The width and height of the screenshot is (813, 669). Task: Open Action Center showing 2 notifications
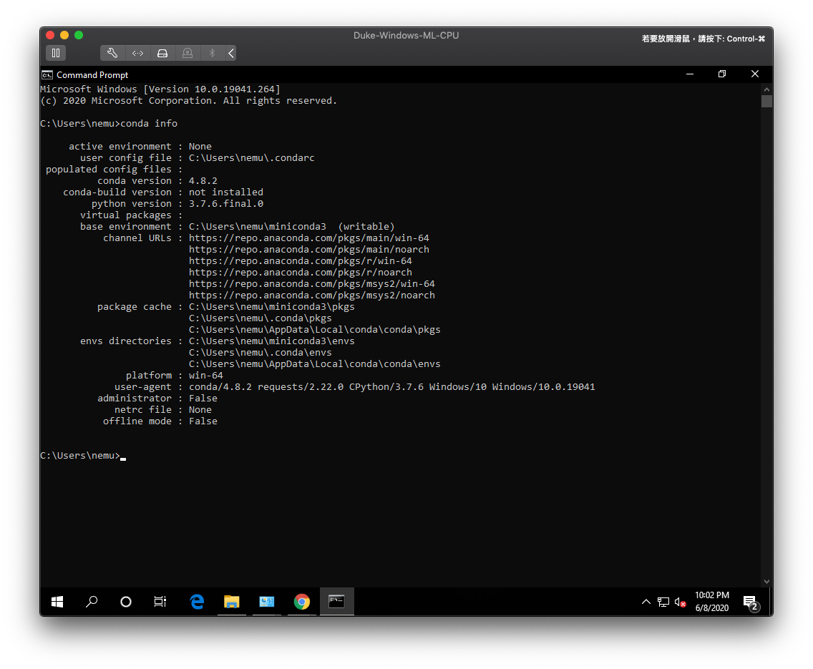[x=751, y=602]
